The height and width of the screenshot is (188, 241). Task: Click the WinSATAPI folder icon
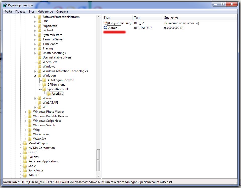point(39,103)
